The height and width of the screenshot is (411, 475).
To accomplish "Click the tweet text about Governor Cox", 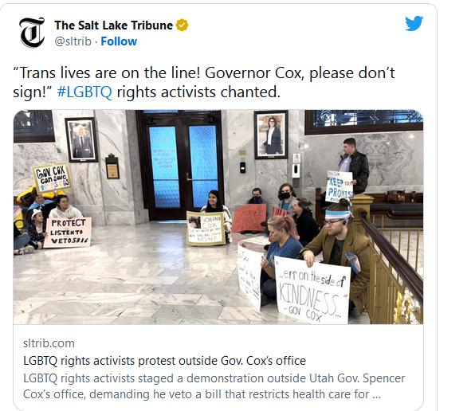I will [204, 82].
